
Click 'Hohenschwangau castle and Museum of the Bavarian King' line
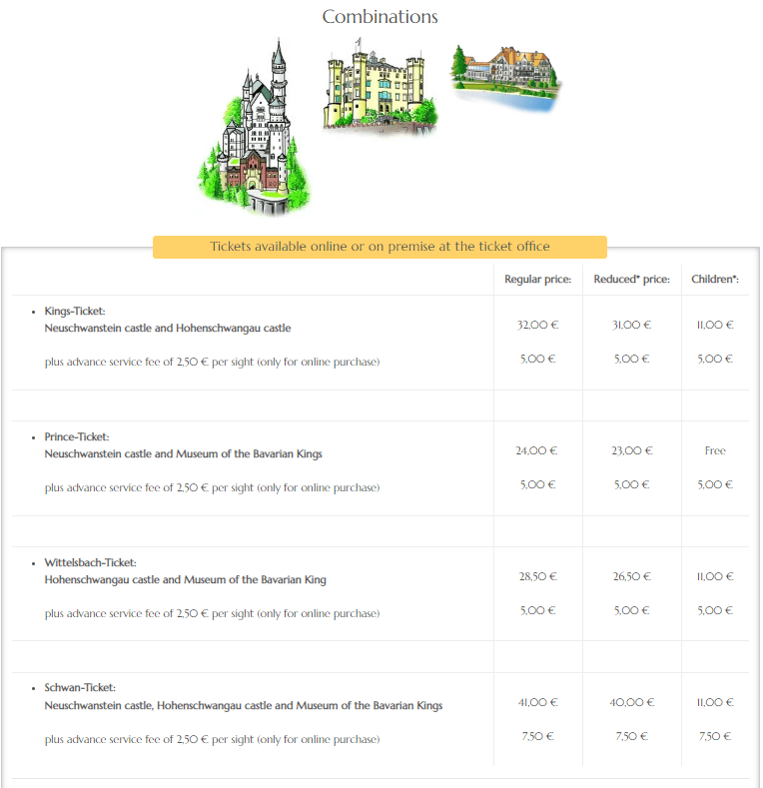[x=185, y=579]
